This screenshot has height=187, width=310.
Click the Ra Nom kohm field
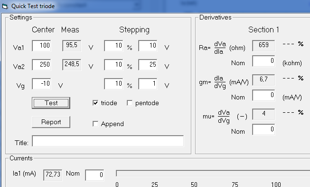tap(263, 61)
